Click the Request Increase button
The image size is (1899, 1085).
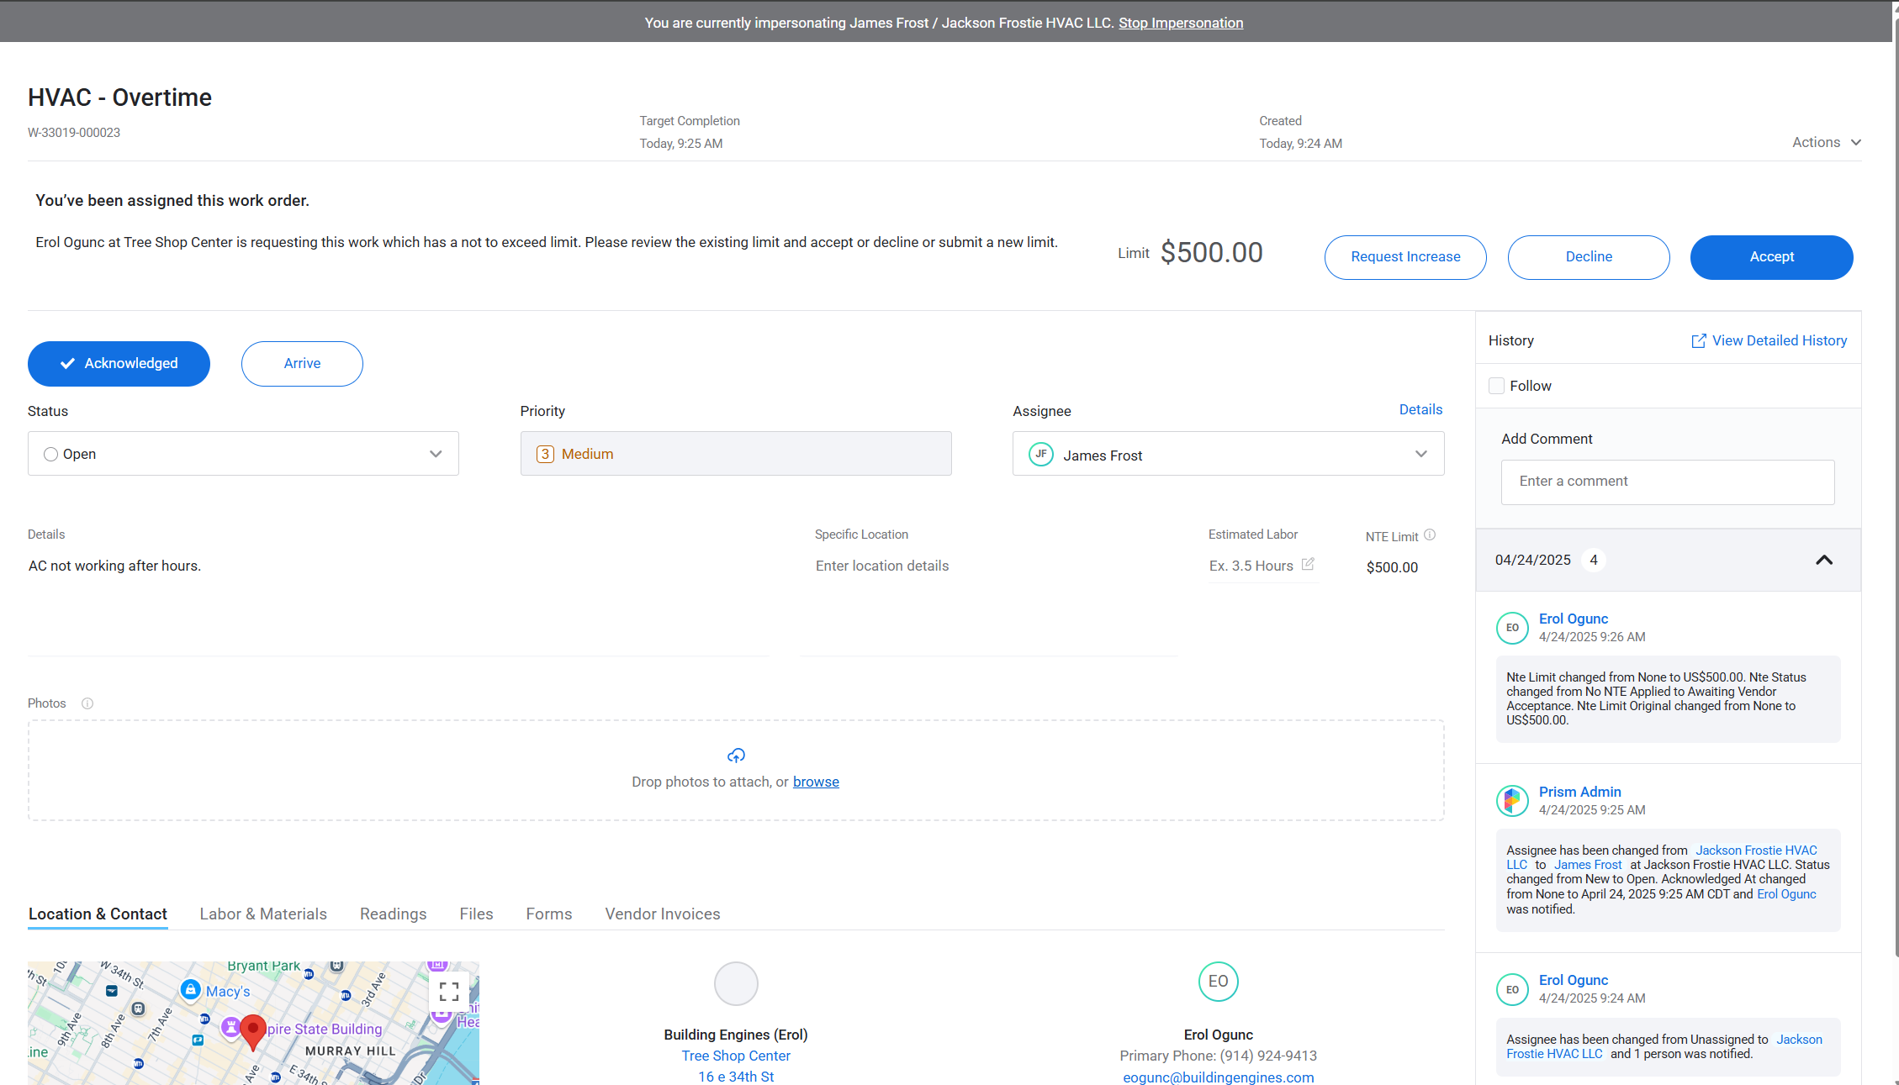(x=1405, y=257)
